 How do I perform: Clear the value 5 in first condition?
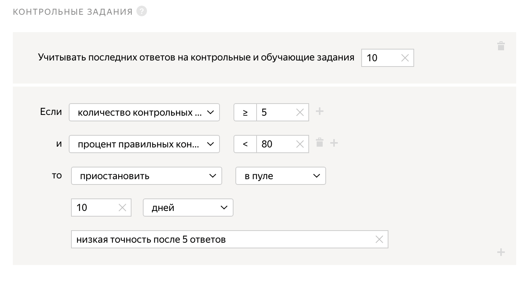300,112
